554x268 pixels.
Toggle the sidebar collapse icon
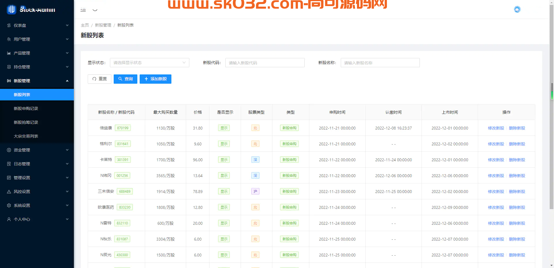(x=83, y=10)
